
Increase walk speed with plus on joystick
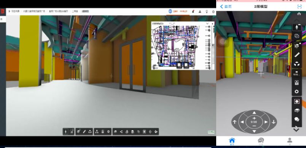(x=254, y=118)
